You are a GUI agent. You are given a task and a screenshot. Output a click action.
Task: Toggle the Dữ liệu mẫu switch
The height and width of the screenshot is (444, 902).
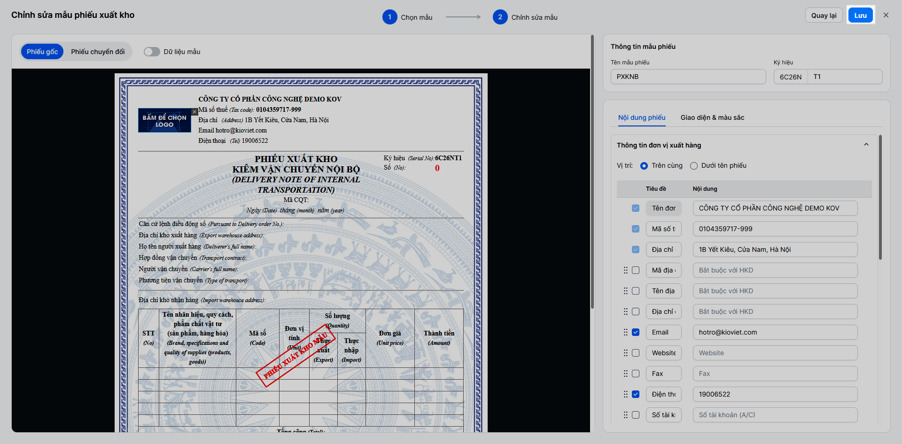coord(152,52)
